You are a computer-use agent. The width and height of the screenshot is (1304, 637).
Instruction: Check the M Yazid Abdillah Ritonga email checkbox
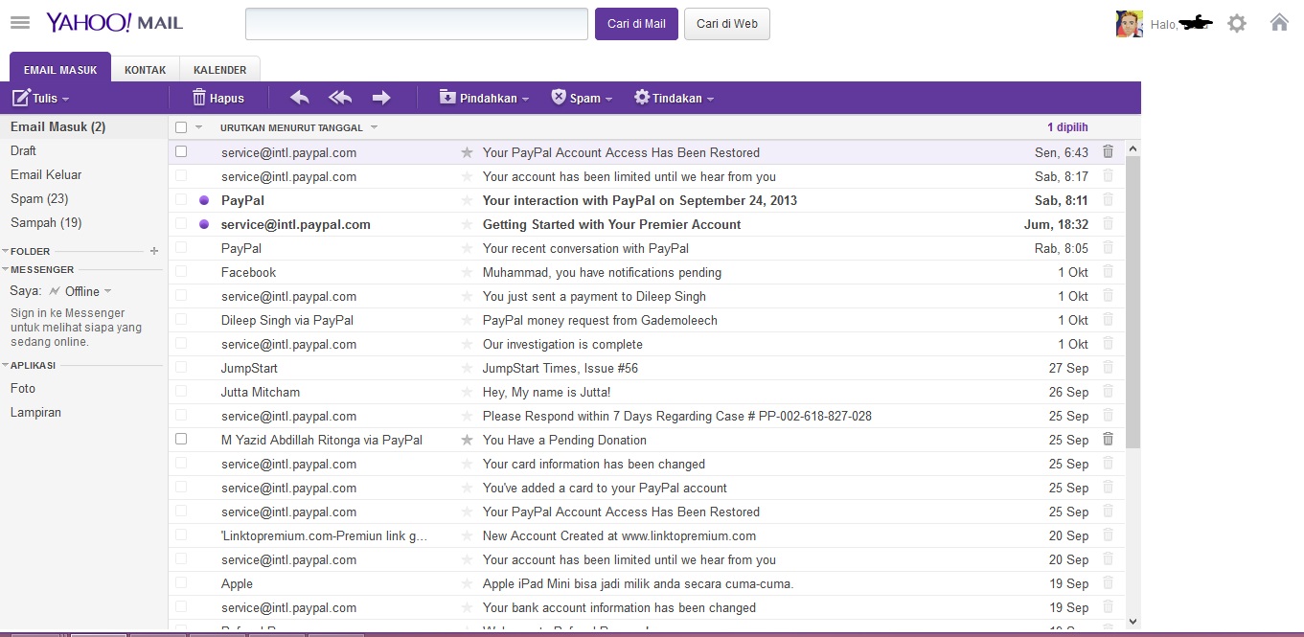(x=181, y=439)
